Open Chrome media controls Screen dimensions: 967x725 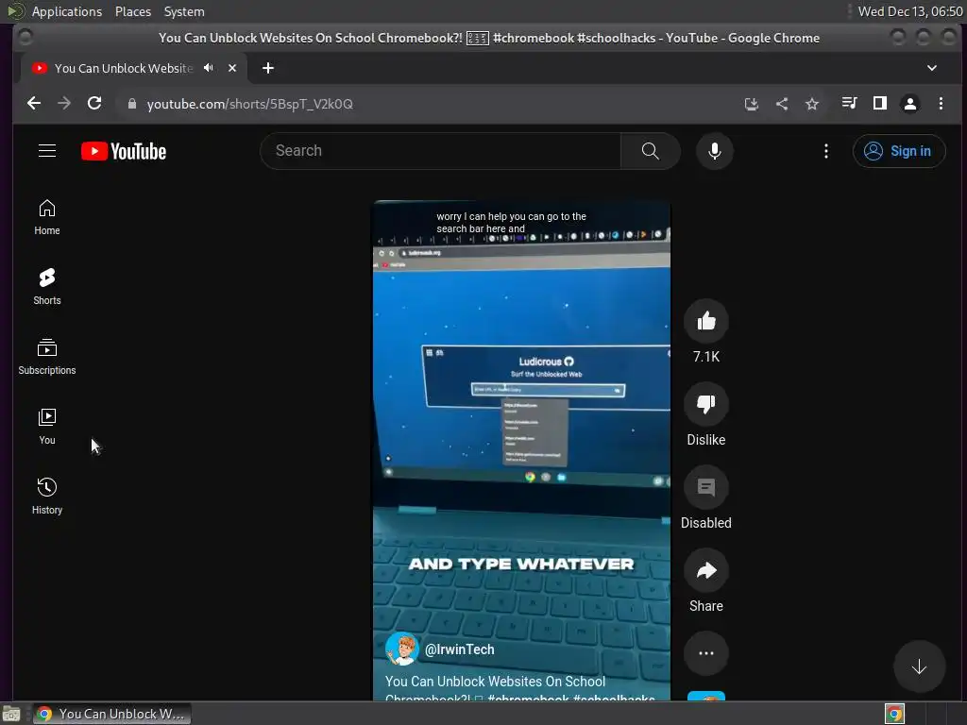coord(849,104)
